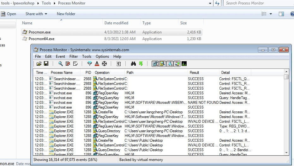Expand the arrow after Tools in breadcrumb
294x166 pixels.
pos(54,3)
